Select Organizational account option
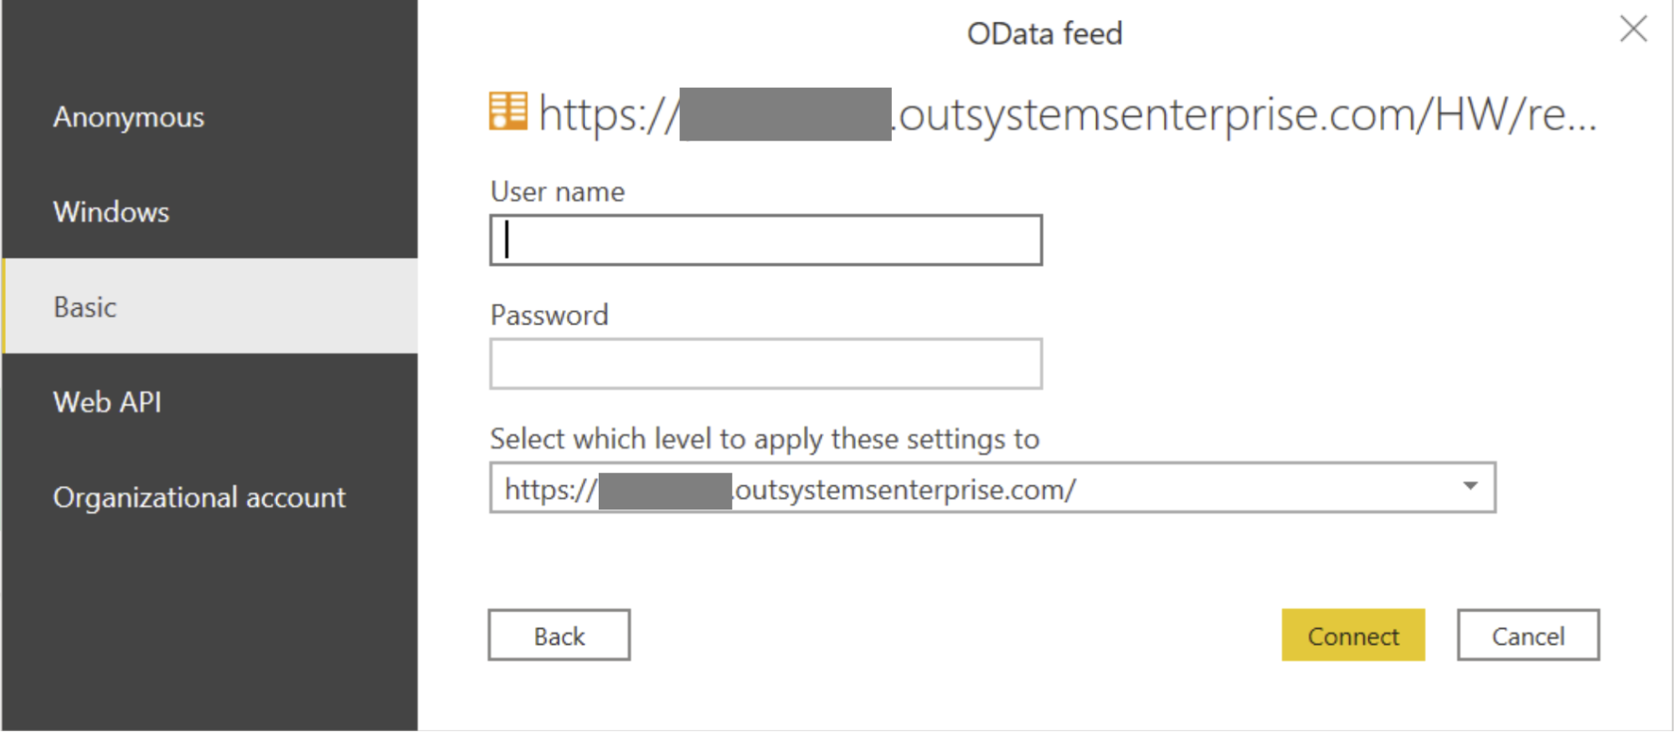The height and width of the screenshot is (732, 1674). [199, 498]
